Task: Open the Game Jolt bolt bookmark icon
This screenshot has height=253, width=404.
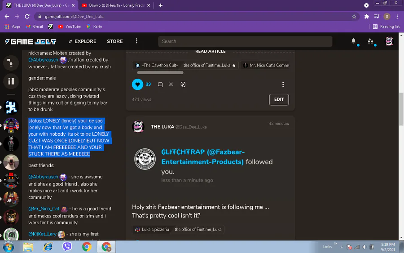Action: (x=50, y=27)
